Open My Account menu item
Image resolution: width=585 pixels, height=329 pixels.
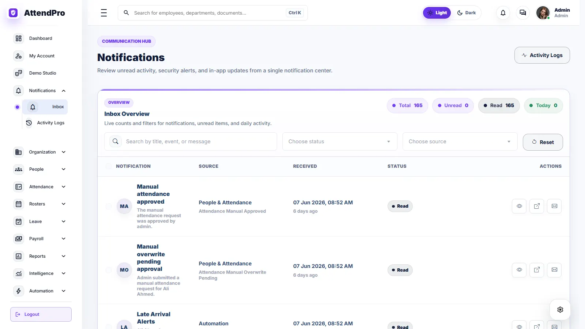(x=42, y=56)
